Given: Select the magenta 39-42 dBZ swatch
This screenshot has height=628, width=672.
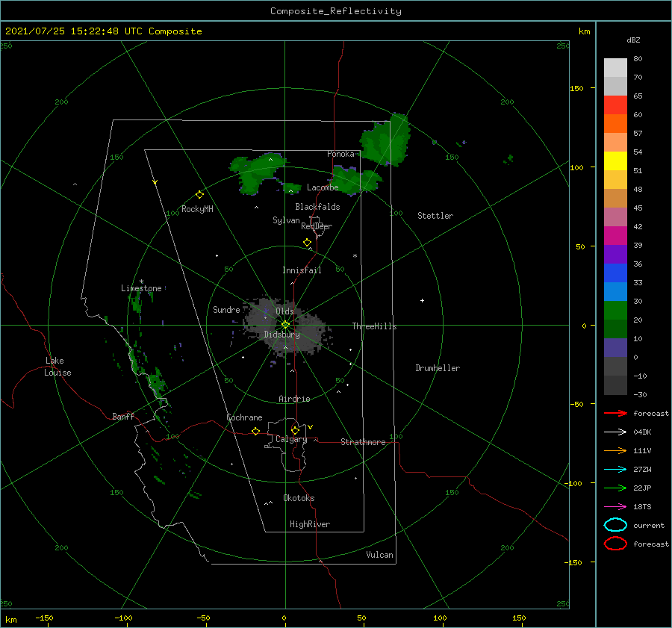Looking at the screenshot, I should 615,236.
